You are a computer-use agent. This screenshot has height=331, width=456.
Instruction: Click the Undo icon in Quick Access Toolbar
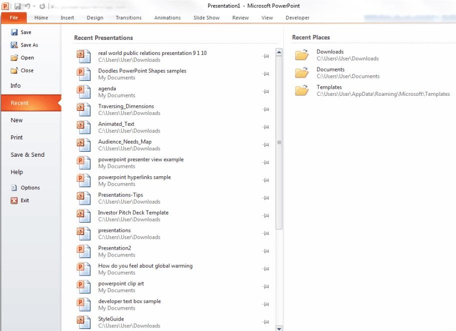[x=28, y=6]
